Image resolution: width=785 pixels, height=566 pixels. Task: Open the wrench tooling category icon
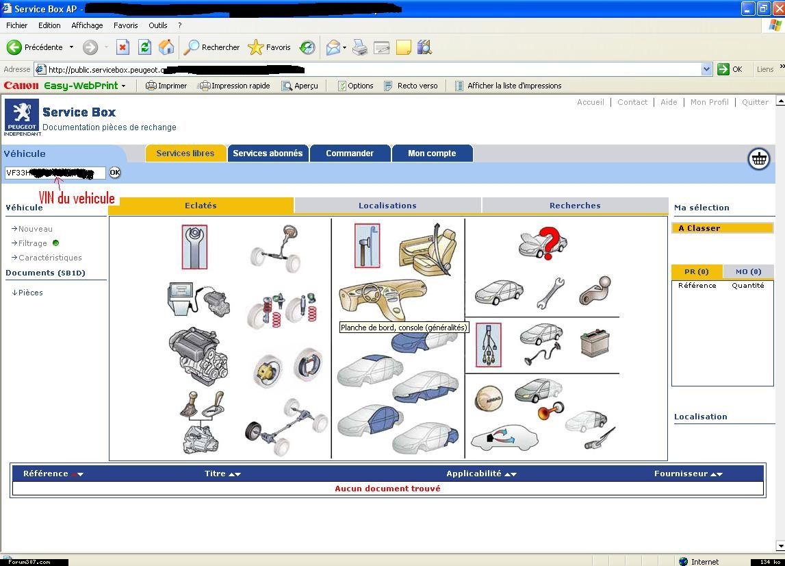(x=195, y=247)
